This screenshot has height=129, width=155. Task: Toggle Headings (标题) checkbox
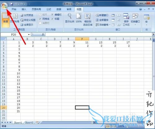52,19
